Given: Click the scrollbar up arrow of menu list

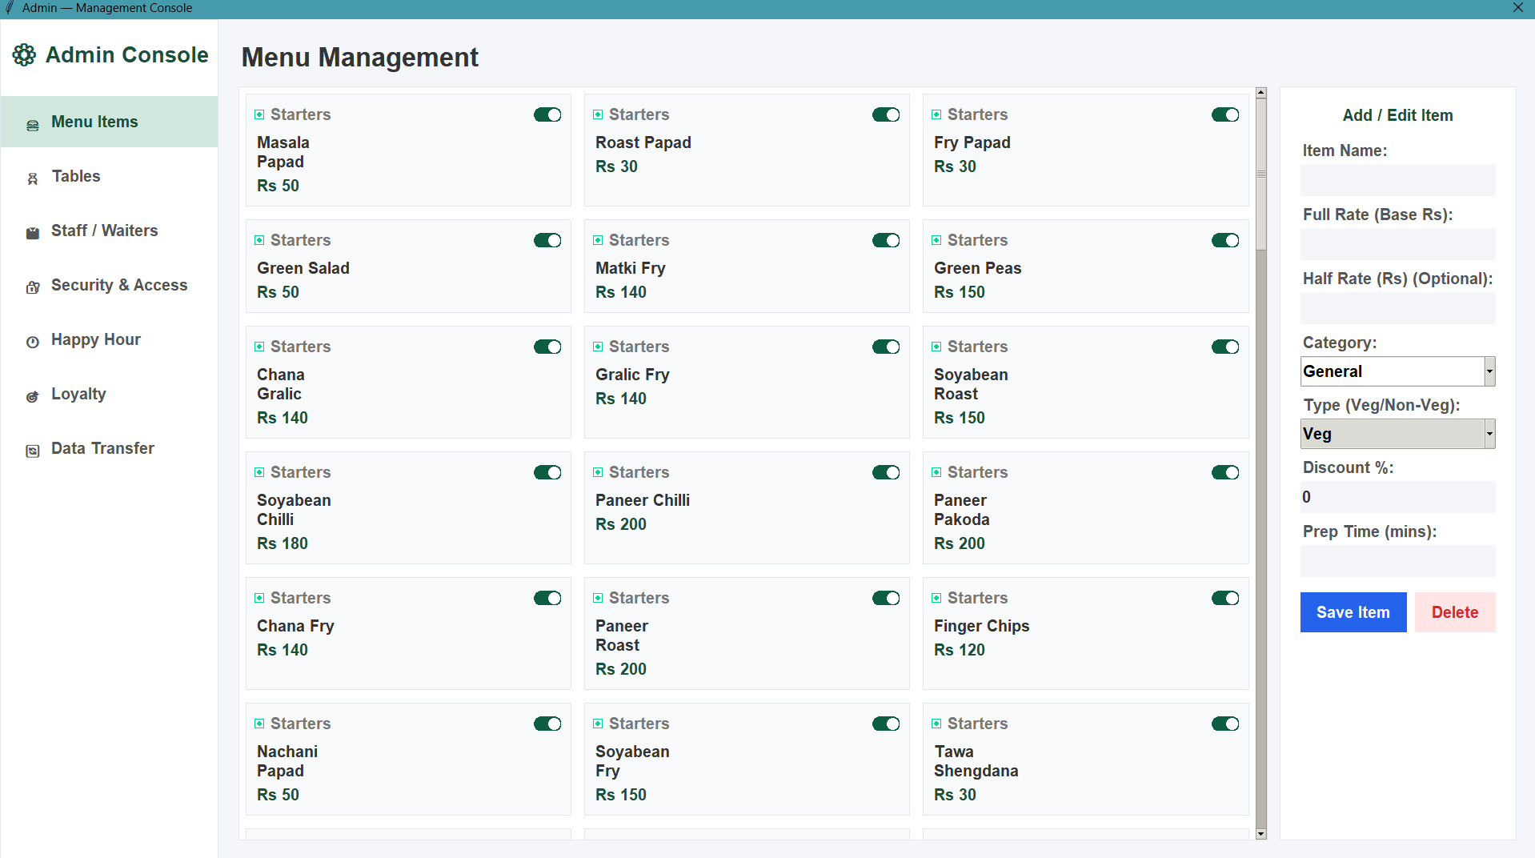Looking at the screenshot, I should (1261, 93).
